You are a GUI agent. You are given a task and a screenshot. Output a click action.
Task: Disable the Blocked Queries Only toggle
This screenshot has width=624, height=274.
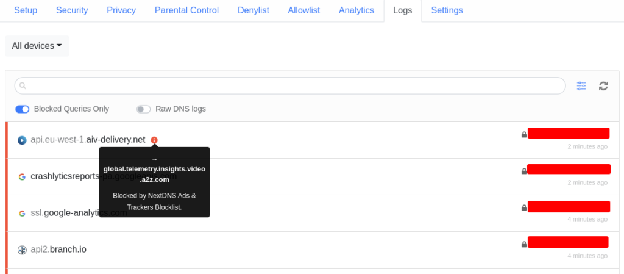pos(23,109)
